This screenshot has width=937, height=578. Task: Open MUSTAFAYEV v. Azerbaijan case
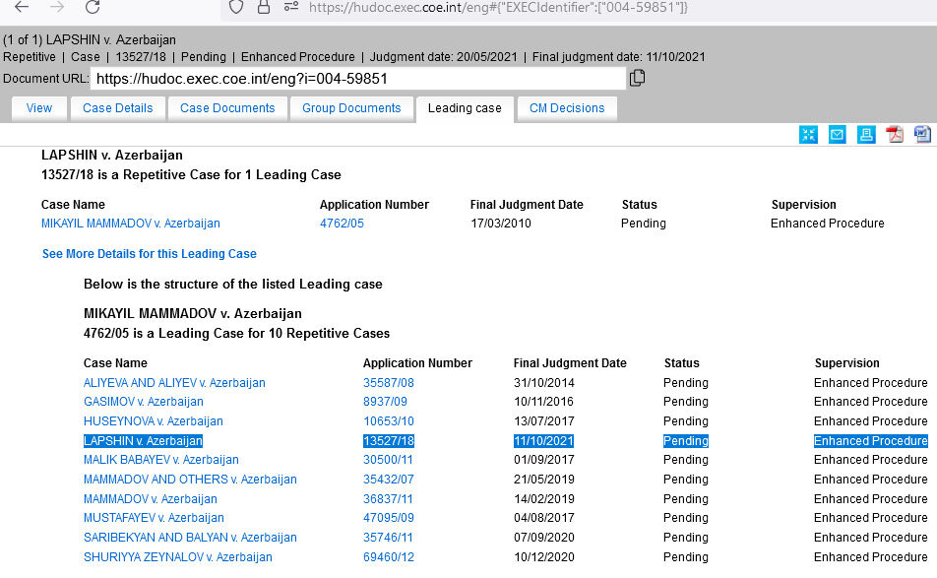(x=154, y=517)
